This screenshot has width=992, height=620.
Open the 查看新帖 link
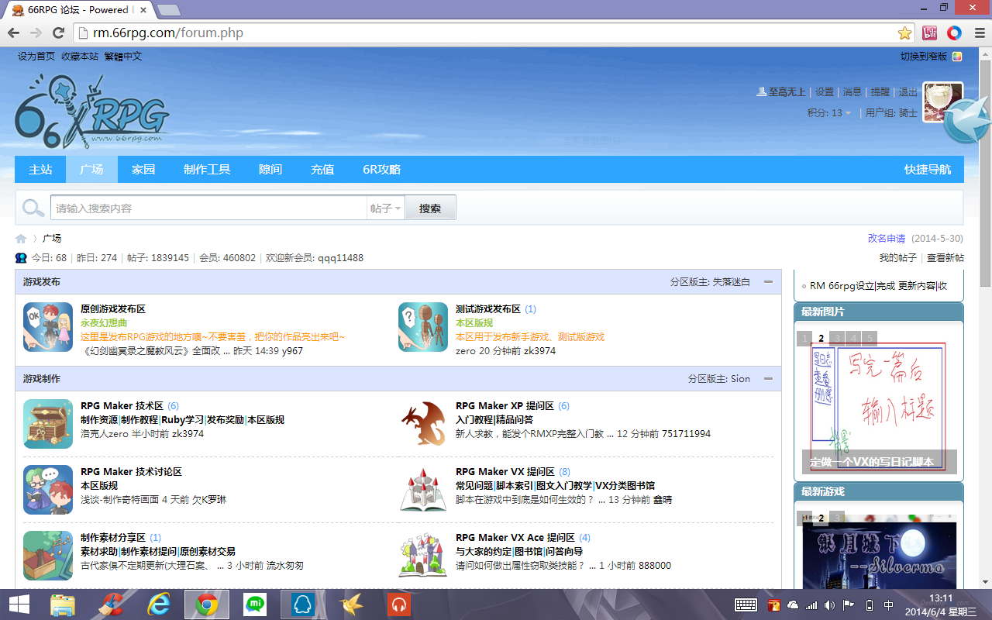click(x=945, y=257)
